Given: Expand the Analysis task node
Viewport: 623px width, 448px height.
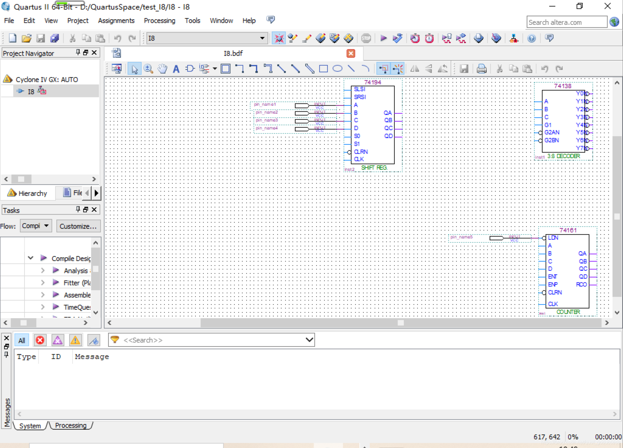Looking at the screenshot, I should coord(43,270).
